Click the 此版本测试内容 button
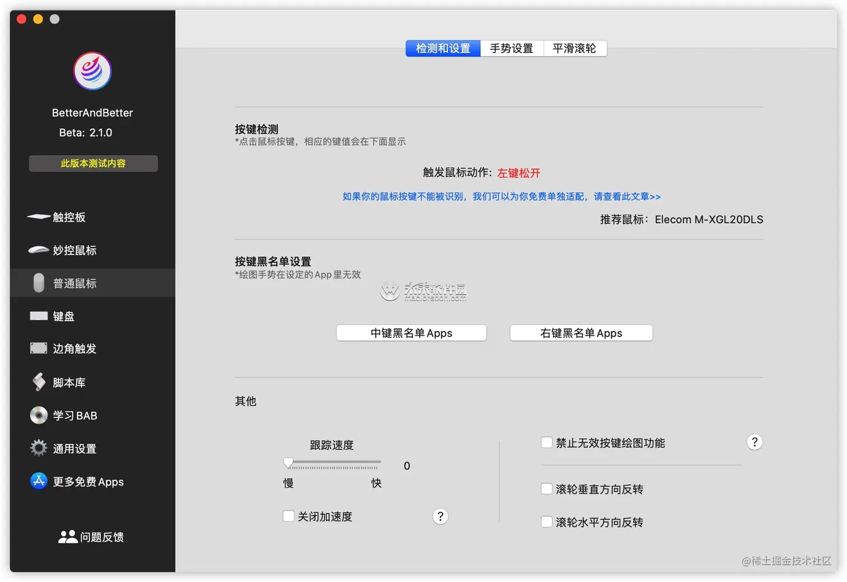Viewport: 847px width, 582px height. [93, 163]
